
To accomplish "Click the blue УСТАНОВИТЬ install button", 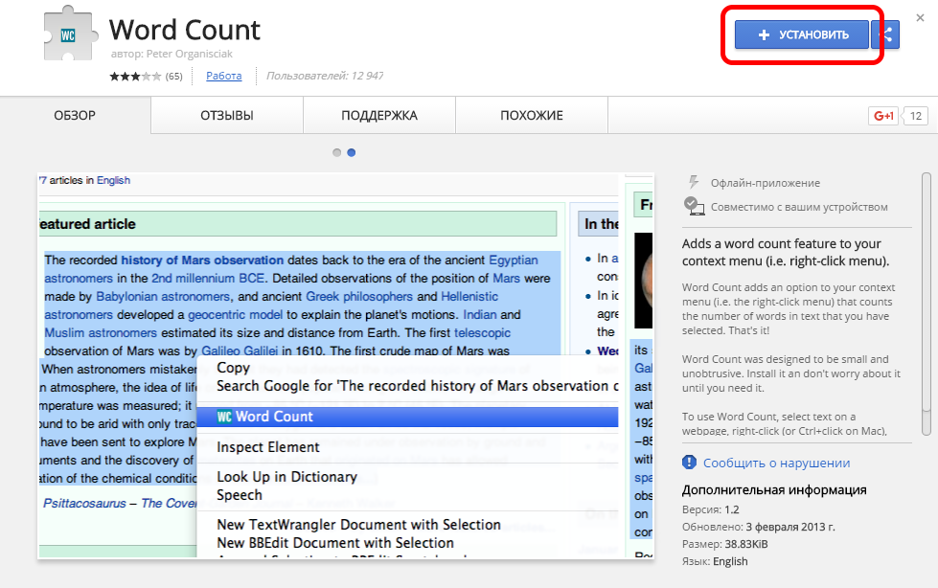I will click(802, 34).
